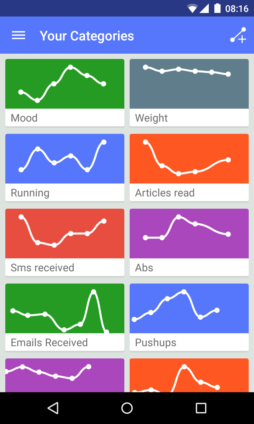Tap the Mood label text

tap(24, 118)
